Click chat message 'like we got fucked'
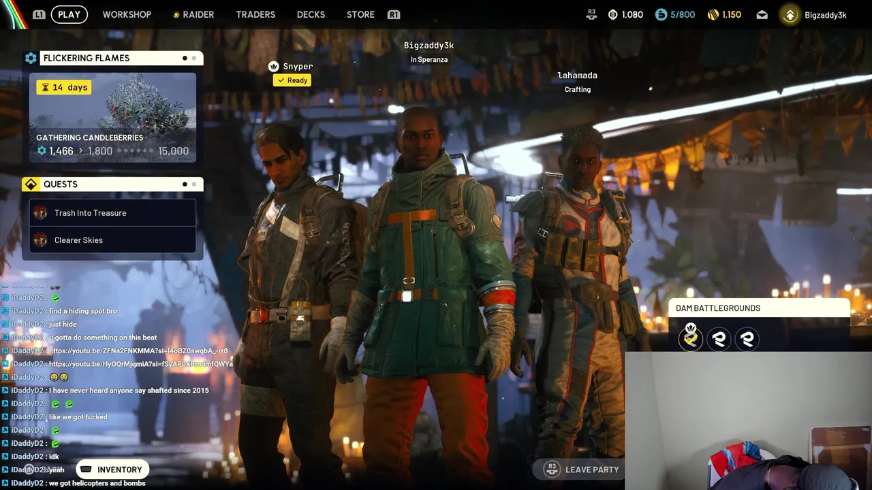872x490 pixels. 78,417
